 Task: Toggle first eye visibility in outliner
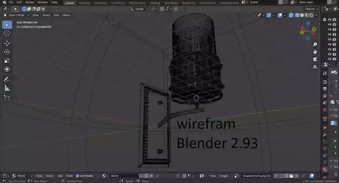tap(329, 20)
